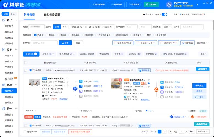Image resolution: width=214 pixels, height=137 pixels.
Task: Check the first order row checkbox
Action: pos(26,70)
